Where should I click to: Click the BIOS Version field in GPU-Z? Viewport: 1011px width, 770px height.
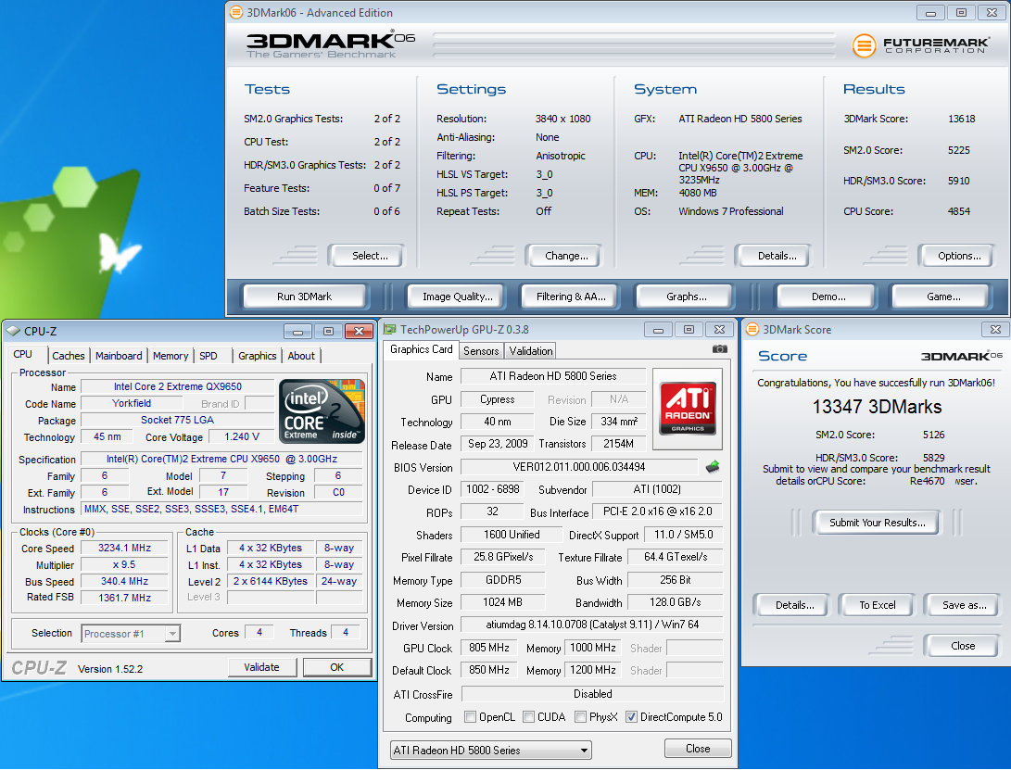tap(579, 467)
